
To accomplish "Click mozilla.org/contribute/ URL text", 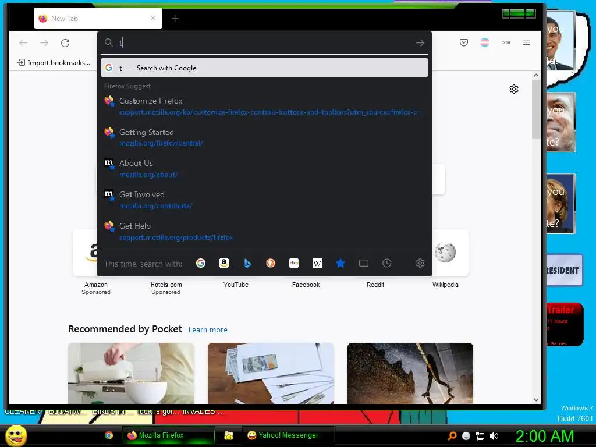I will [156, 206].
